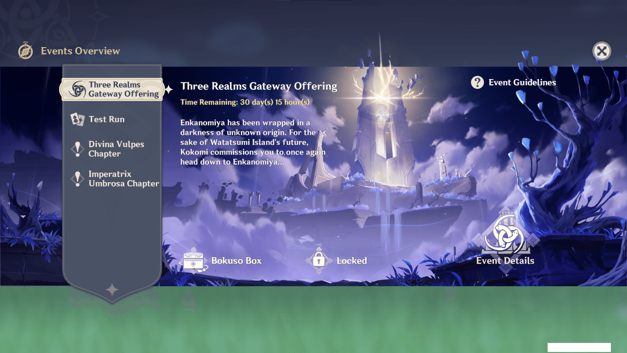Click the Events Overview compass icon
The width and height of the screenshot is (627, 353).
pyautogui.click(x=25, y=51)
